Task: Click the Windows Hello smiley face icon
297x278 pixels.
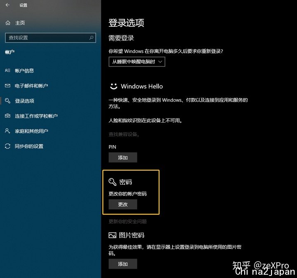Action: click(114, 86)
